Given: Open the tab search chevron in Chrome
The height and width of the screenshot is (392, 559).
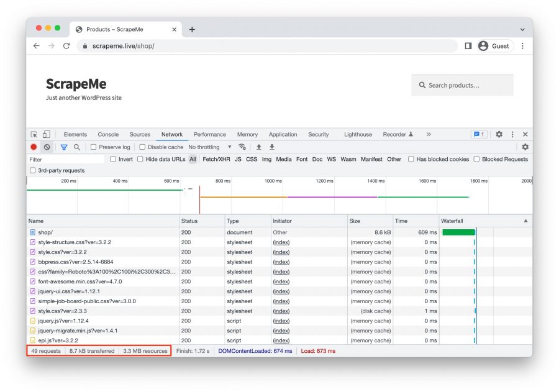Looking at the screenshot, I should pos(522,29).
